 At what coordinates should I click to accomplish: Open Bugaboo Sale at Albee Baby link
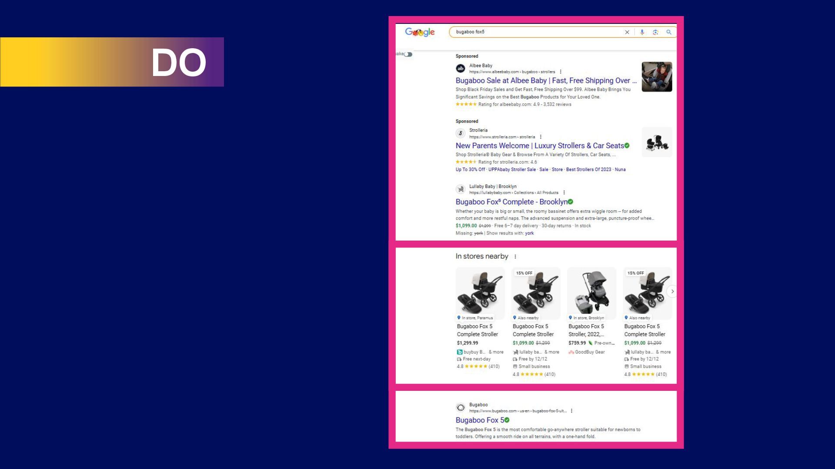click(546, 80)
